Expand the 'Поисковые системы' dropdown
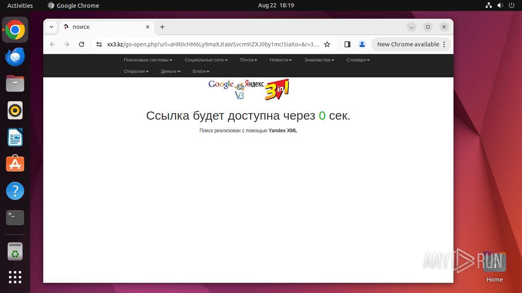The image size is (522, 293). coord(148,60)
